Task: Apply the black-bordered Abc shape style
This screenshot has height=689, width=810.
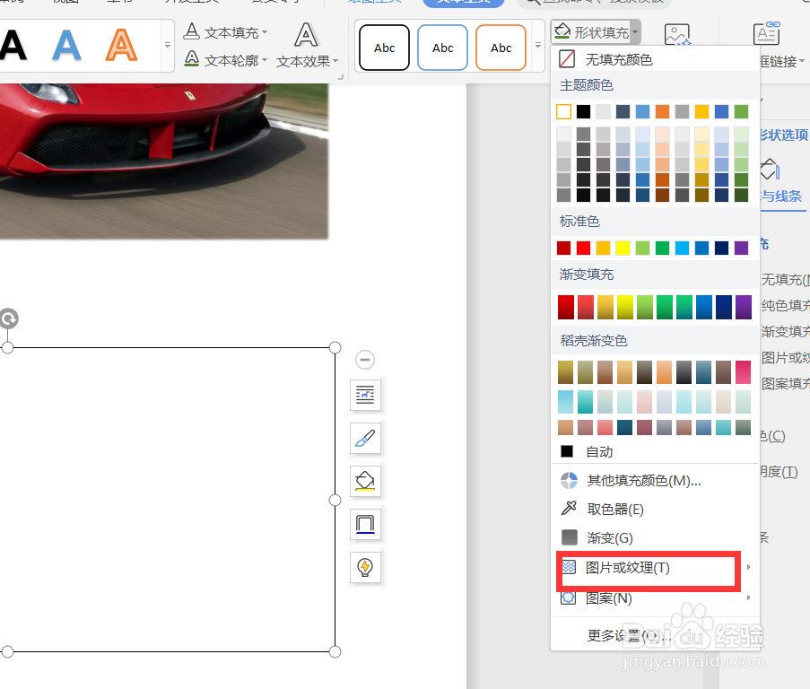Action: point(384,48)
